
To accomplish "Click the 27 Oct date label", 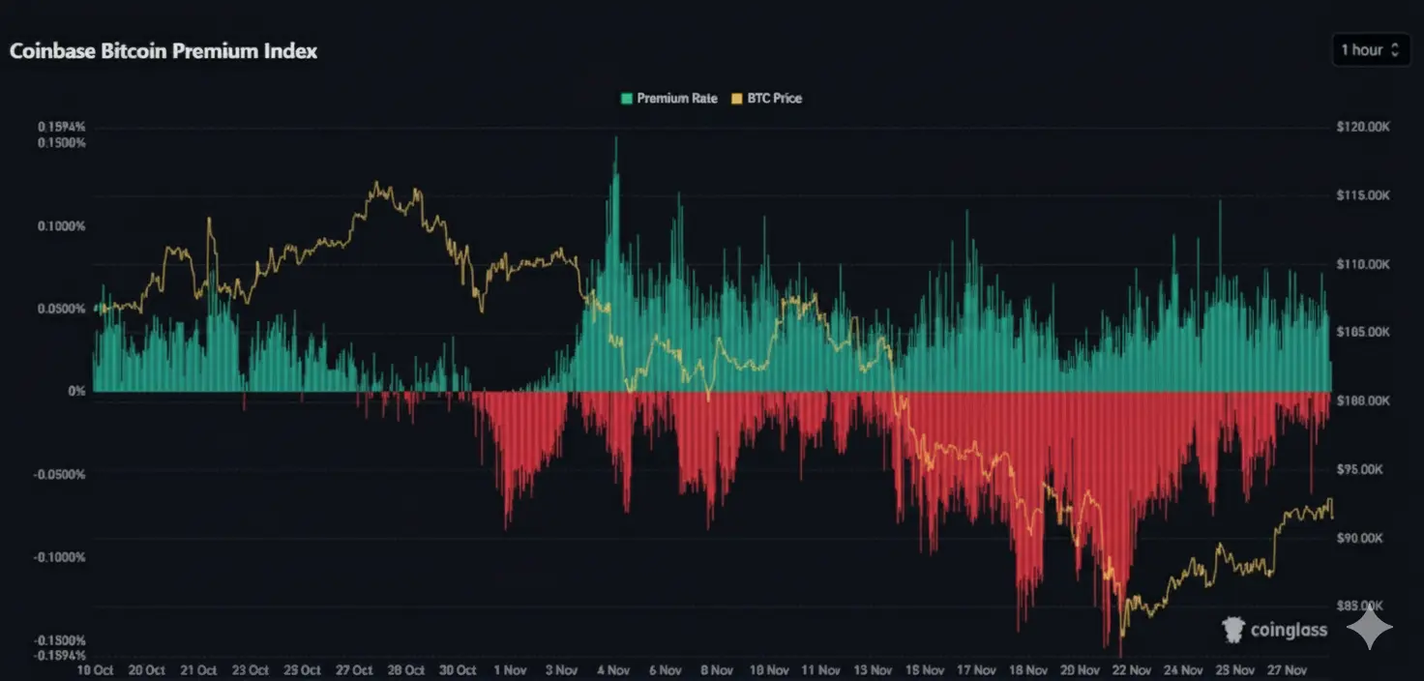I will pos(354,670).
